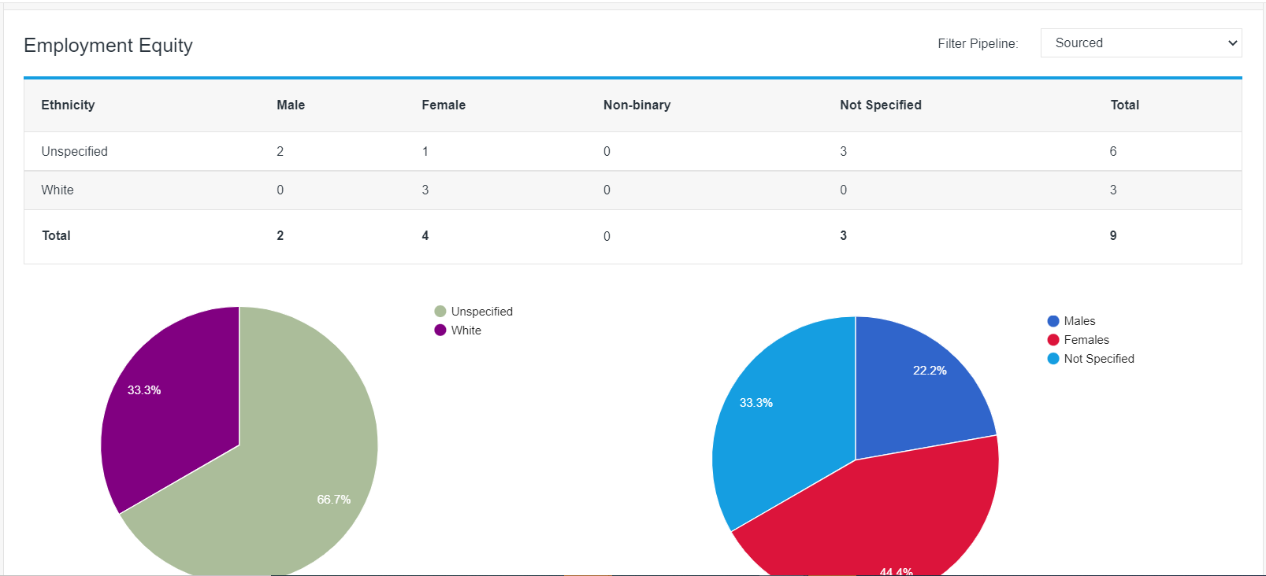1266x576 pixels.
Task: Select the Not Specified legend label
Action: coord(1099,359)
